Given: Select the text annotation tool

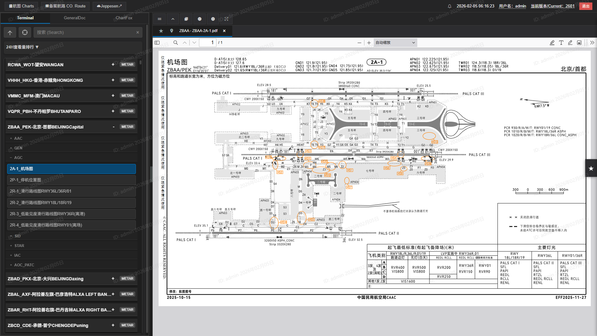Looking at the screenshot, I should 561,43.
